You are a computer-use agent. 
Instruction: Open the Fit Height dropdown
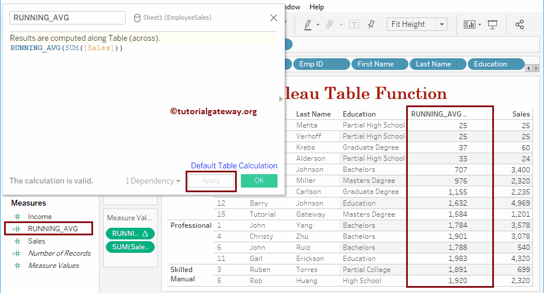tap(442, 24)
